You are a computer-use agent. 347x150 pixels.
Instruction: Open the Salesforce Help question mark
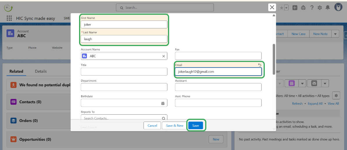tap(312, 8)
